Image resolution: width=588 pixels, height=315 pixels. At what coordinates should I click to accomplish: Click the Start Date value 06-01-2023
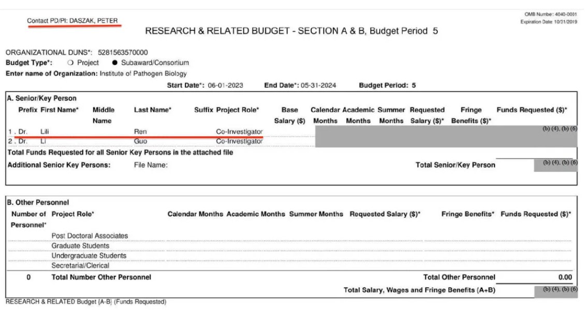(x=225, y=85)
